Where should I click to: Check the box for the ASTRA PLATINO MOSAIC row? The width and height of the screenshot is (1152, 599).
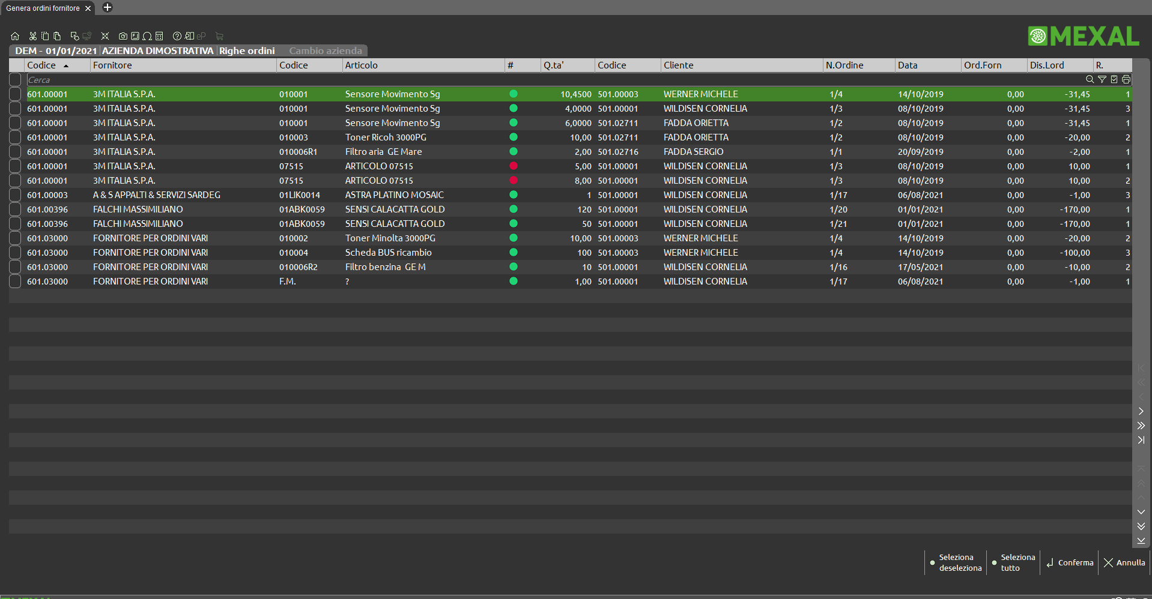click(x=15, y=195)
